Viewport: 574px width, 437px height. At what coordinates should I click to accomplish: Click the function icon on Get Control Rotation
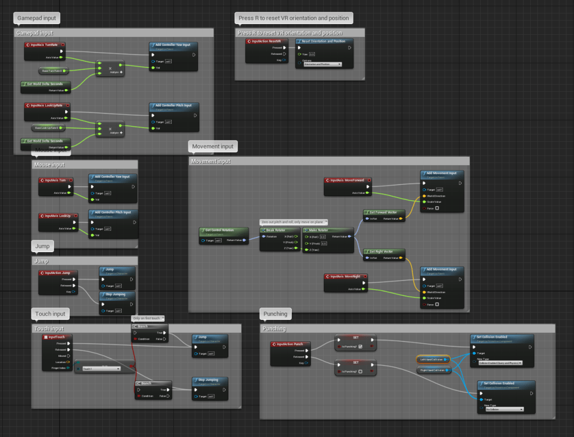click(x=203, y=230)
